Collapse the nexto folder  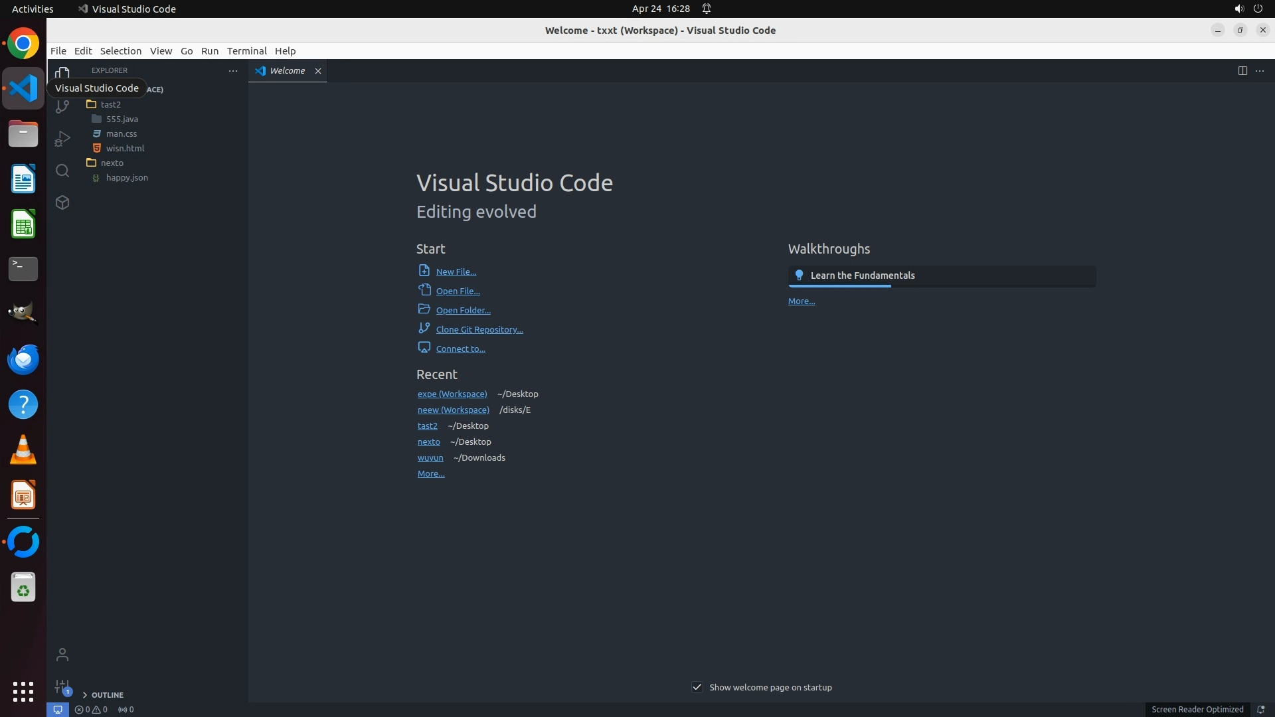(112, 163)
